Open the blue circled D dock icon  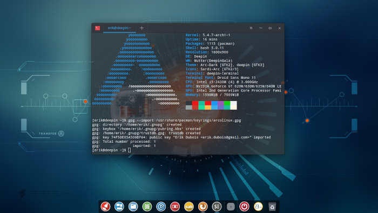pos(161,207)
